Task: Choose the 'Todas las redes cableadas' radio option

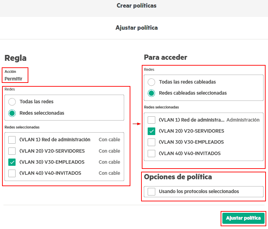Action: click(151, 82)
